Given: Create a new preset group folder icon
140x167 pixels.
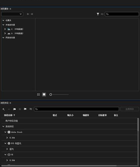Looking at the screenshot, I should click(15, 109).
